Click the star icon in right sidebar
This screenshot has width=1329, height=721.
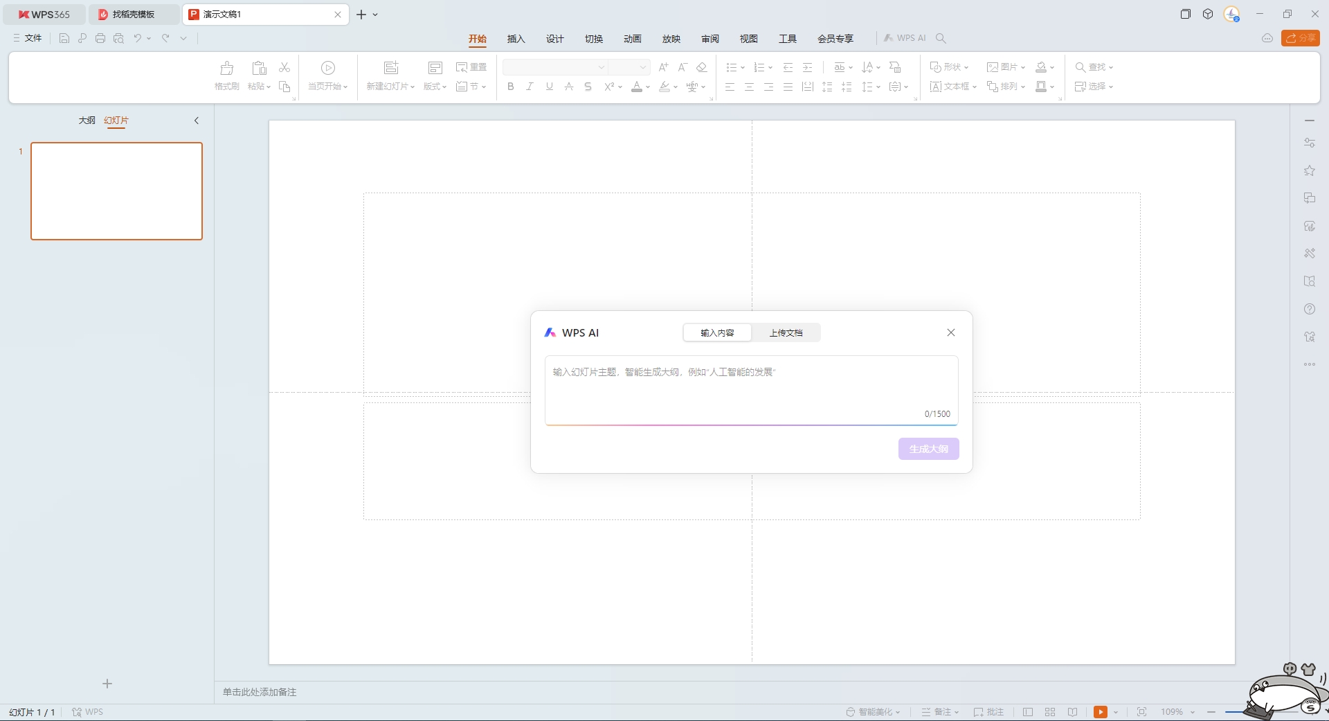[x=1310, y=170]
